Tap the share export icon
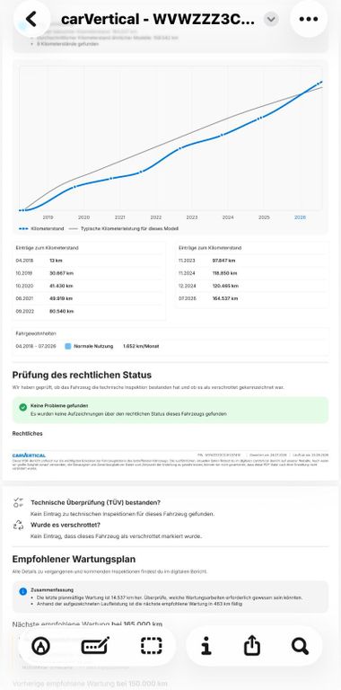Image resolution: width=341 pixels, height=690 pixels. pos(252,646)
